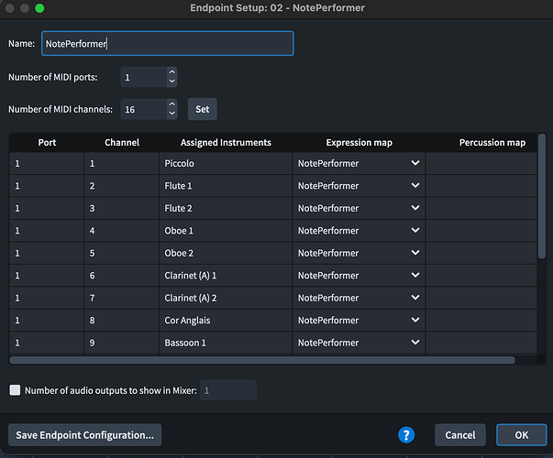Confirm with the OK button
553x458 pixels.
pyautogui.click(x=521, y=434)
